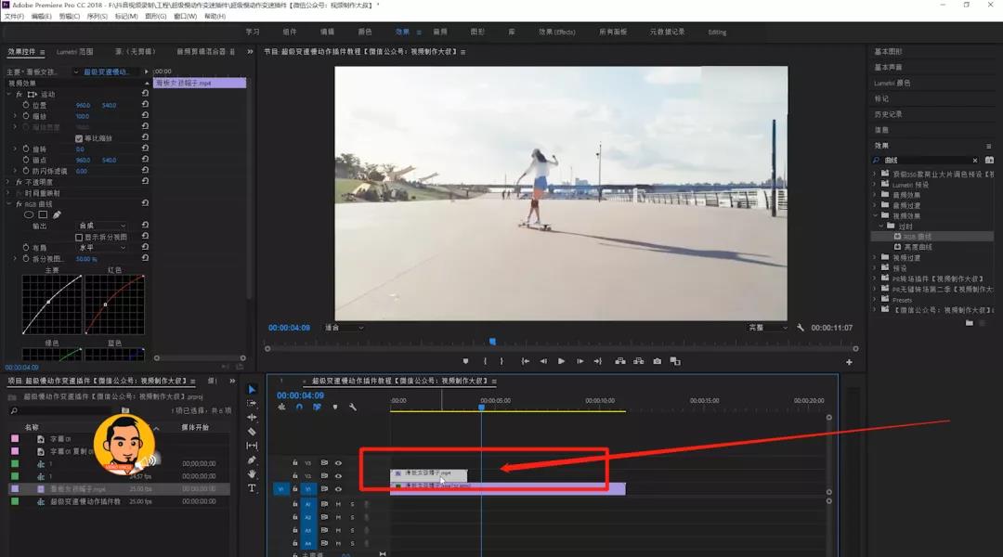Expand the Lumetri presets folder
This screenshot has height=557, width=1003.
coord(875,185)
